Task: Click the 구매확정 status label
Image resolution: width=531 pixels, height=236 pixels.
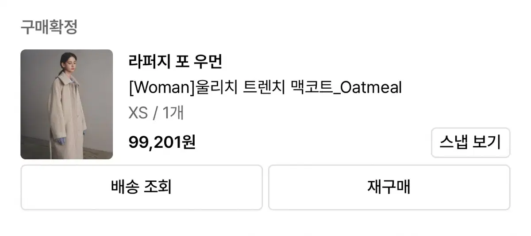Action: (49, 27)
